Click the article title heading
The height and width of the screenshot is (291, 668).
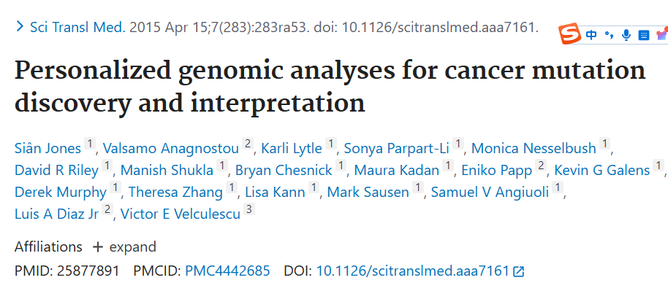(330, 86)
